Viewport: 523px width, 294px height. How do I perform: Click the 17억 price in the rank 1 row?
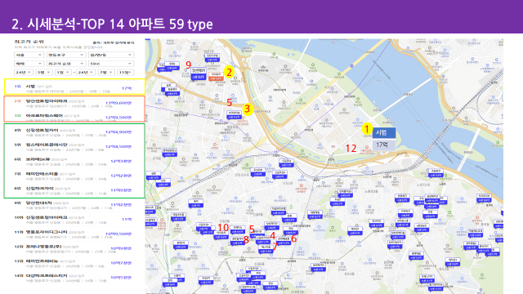coord(127,88)
